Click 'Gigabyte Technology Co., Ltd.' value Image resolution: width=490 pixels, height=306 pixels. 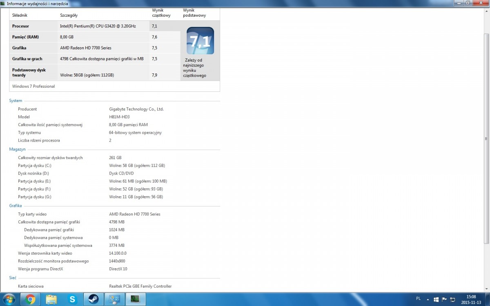click(x=136, y=109)
